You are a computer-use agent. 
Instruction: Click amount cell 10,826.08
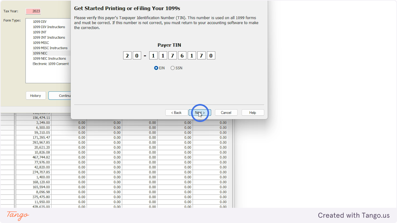click(x=33, y=152)
